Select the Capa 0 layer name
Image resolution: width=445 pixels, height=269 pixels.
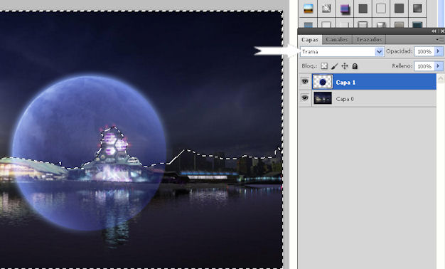click(x=345, y=99)
